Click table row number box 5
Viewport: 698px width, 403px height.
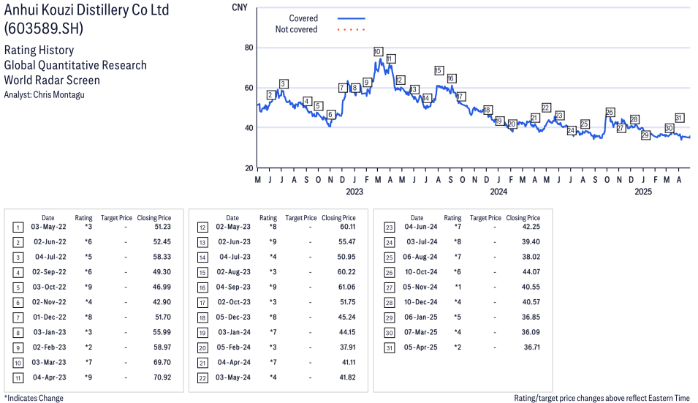point(18,287)
